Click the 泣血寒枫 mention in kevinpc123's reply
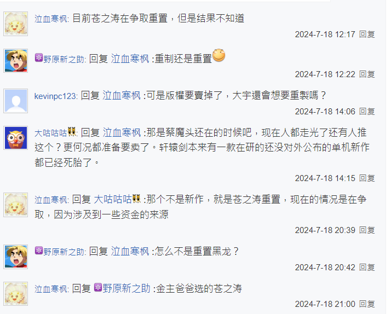391x314 pixels. 122,95
